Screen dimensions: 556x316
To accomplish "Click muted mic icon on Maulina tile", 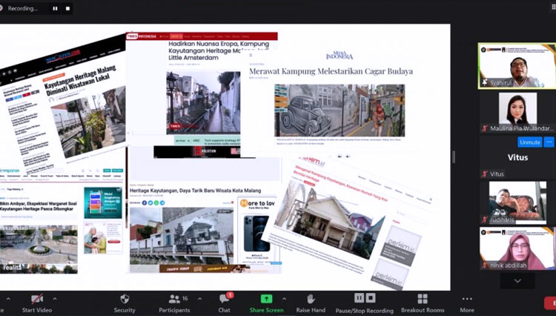I will pyautogui.click(x=485, y=128).
